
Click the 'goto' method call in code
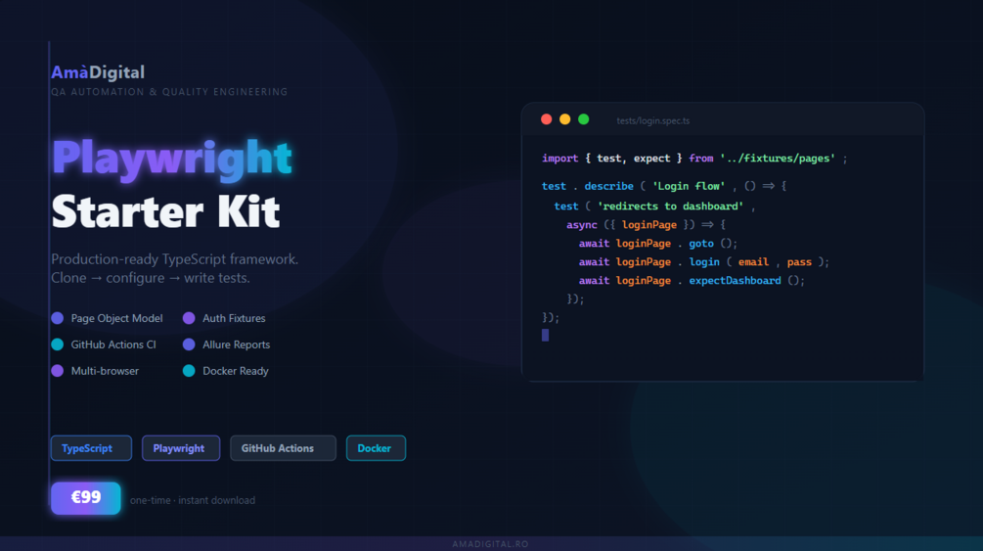[701, 244]
